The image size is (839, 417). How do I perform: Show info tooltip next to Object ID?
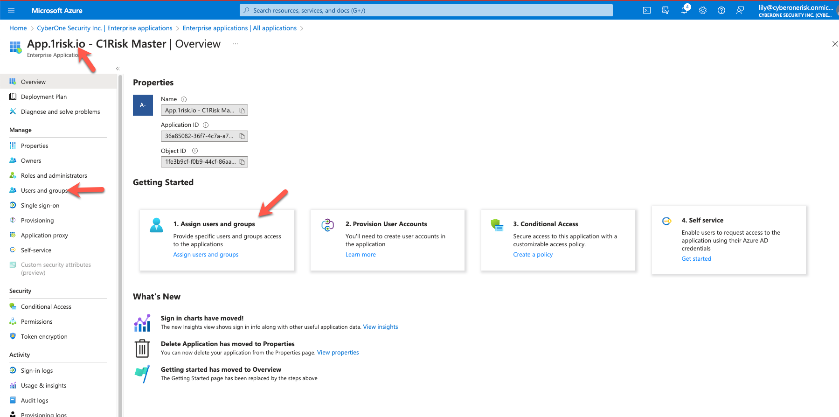[195, 151]
